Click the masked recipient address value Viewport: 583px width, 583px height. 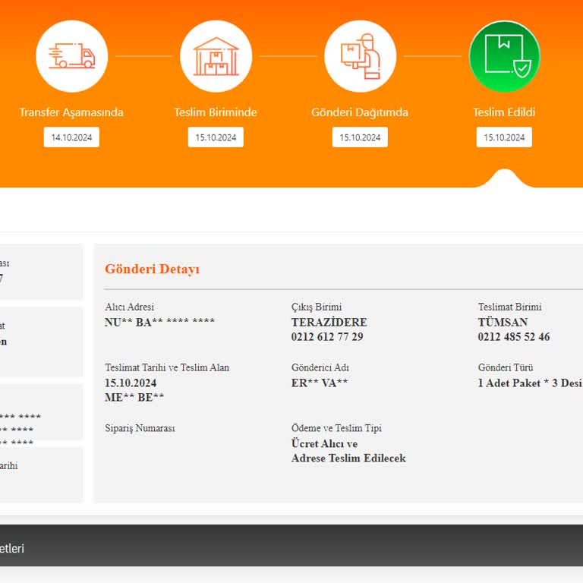[159, 323]
